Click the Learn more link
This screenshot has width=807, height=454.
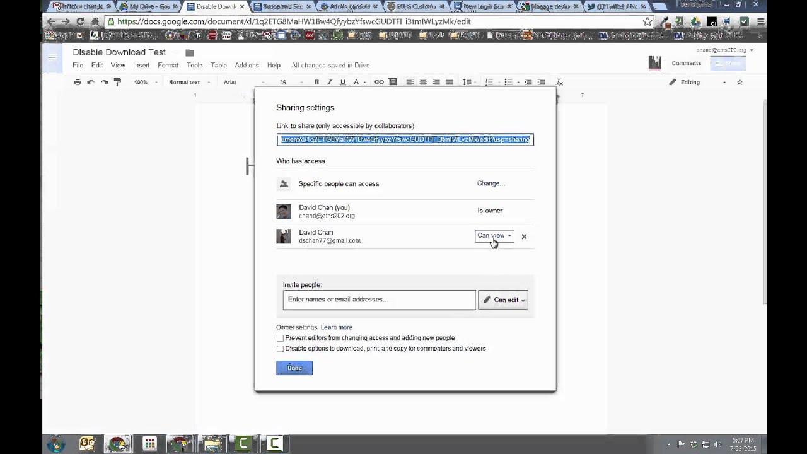[x=336, y=327]
